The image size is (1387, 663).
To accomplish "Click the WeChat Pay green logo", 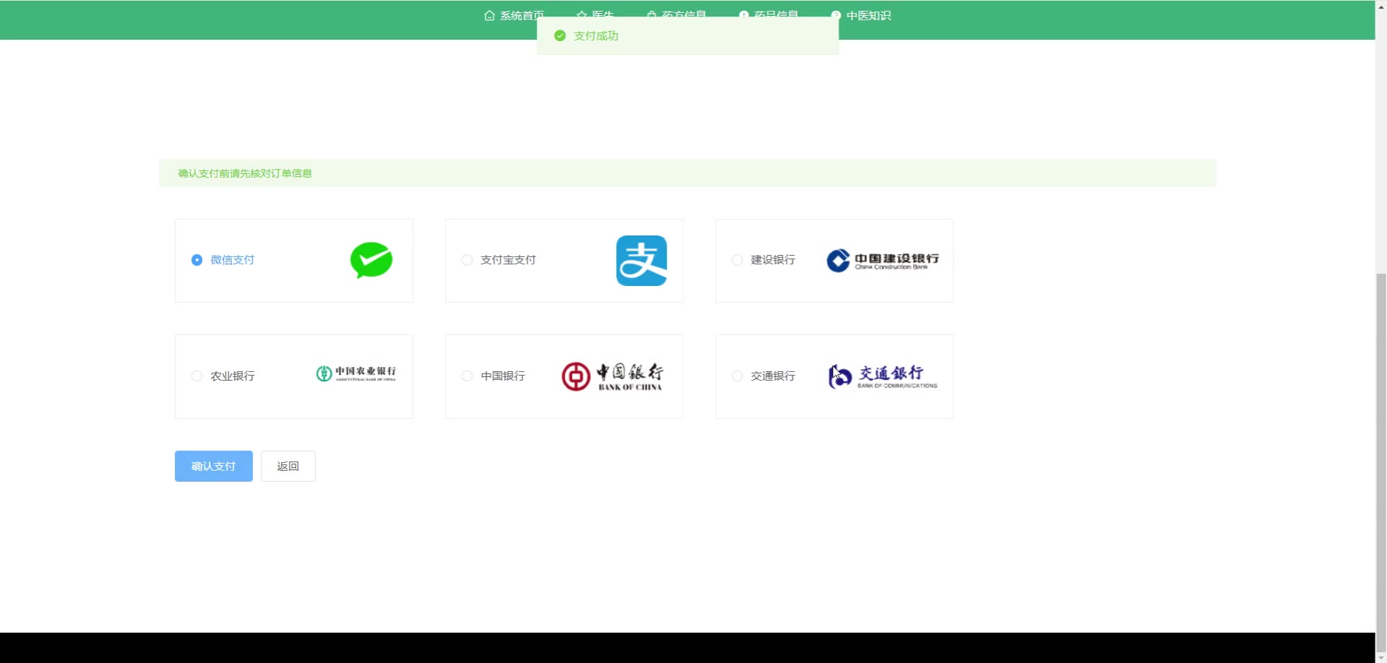I will point(371,260).
